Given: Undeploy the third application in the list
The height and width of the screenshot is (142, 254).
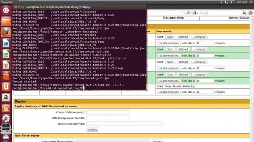Looking at the screenshot, I should tap(199, 62).
